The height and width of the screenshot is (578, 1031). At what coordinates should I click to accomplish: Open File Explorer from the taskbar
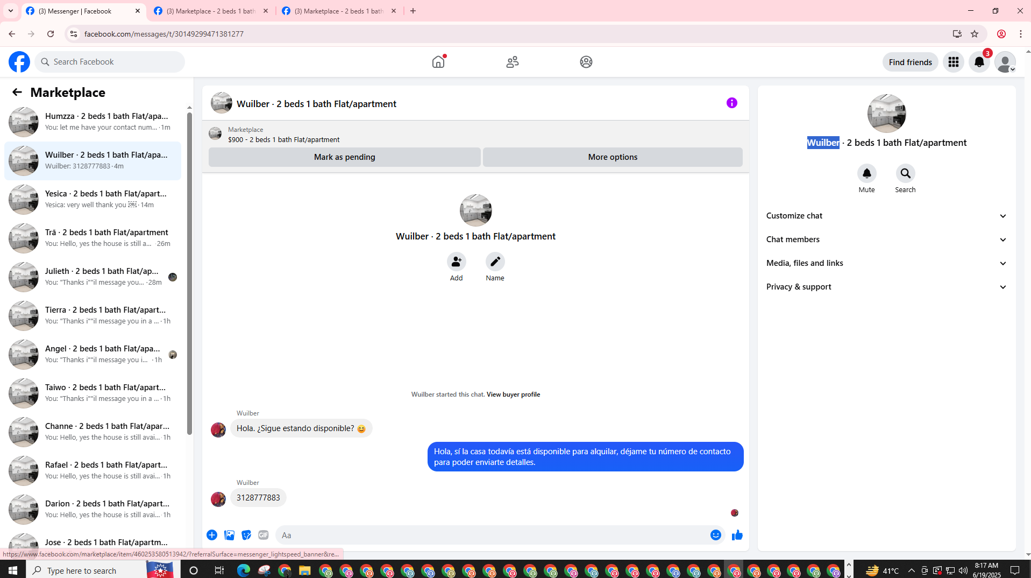coord(305,570)
